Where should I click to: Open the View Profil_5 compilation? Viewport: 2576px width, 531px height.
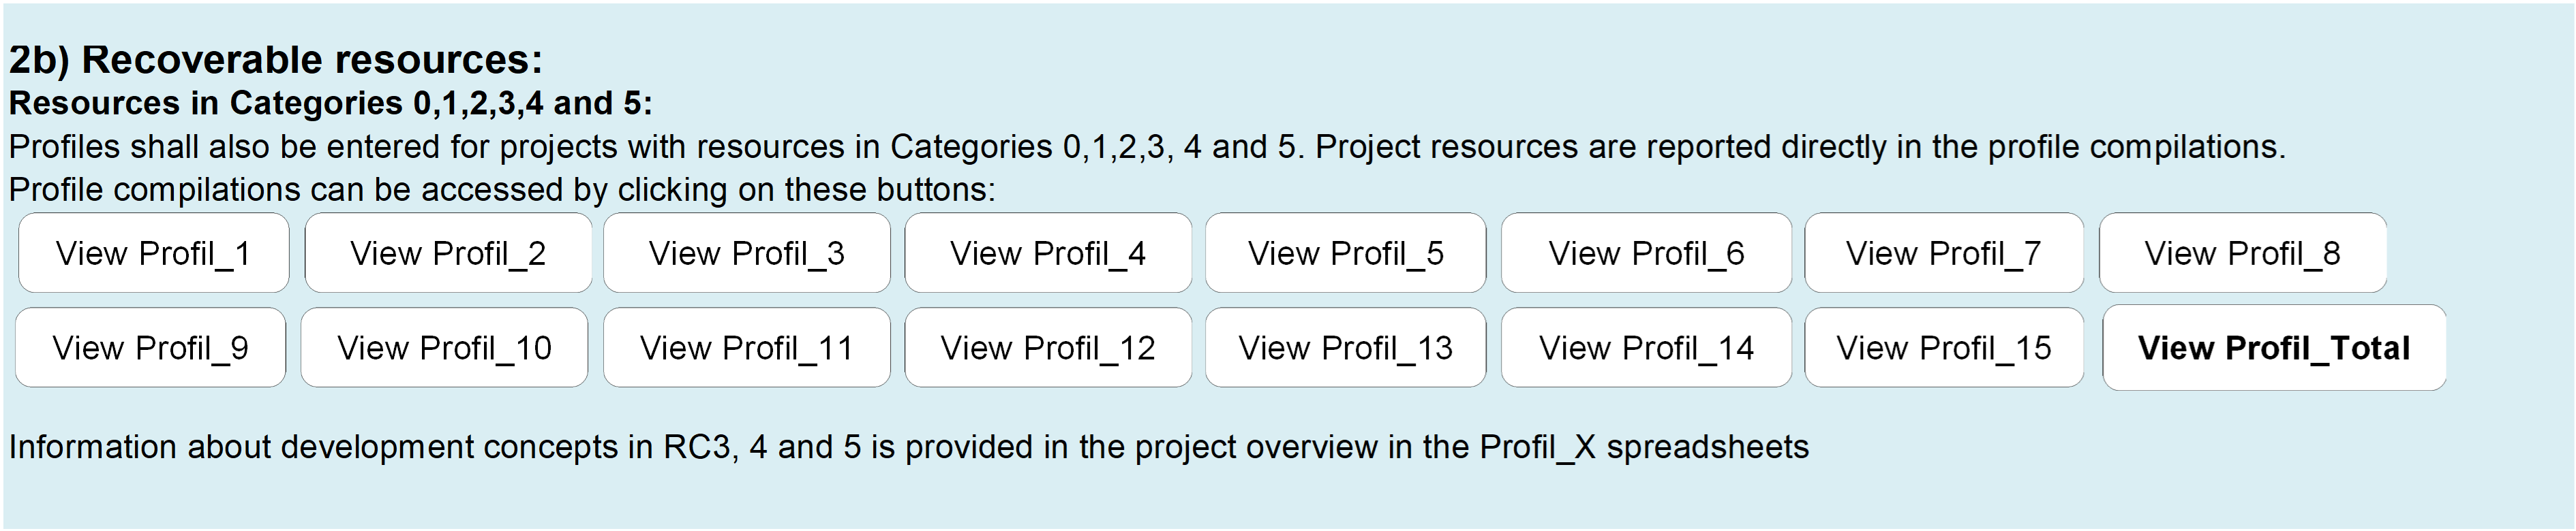click(1346, 253)
